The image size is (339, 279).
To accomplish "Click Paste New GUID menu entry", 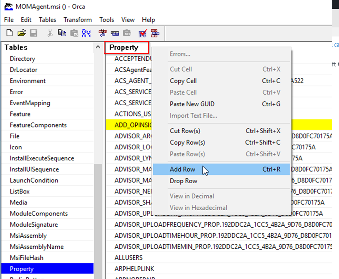I will 192,104.
